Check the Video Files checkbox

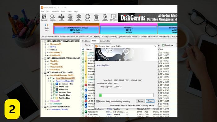coord(54,89)
